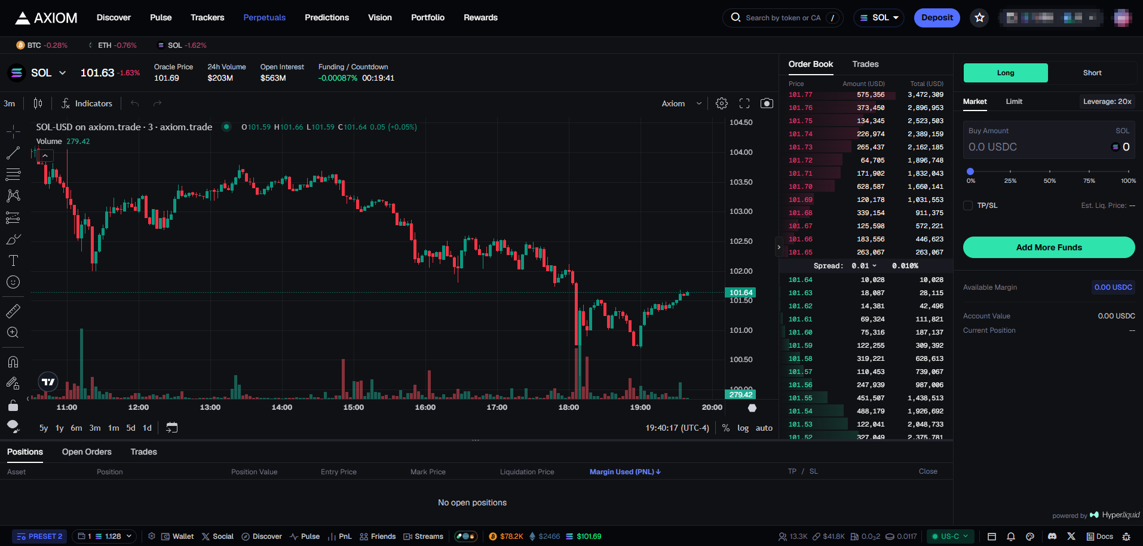Redo the chart action
This screenshot has width=1143, height=546.
pos(158,103)
